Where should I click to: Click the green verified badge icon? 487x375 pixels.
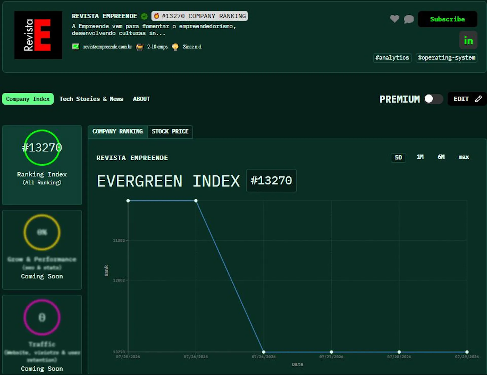tap(144, 16)
